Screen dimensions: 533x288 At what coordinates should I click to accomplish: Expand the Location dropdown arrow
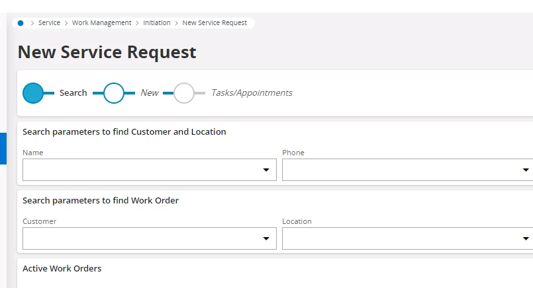(x=526, y=238)
